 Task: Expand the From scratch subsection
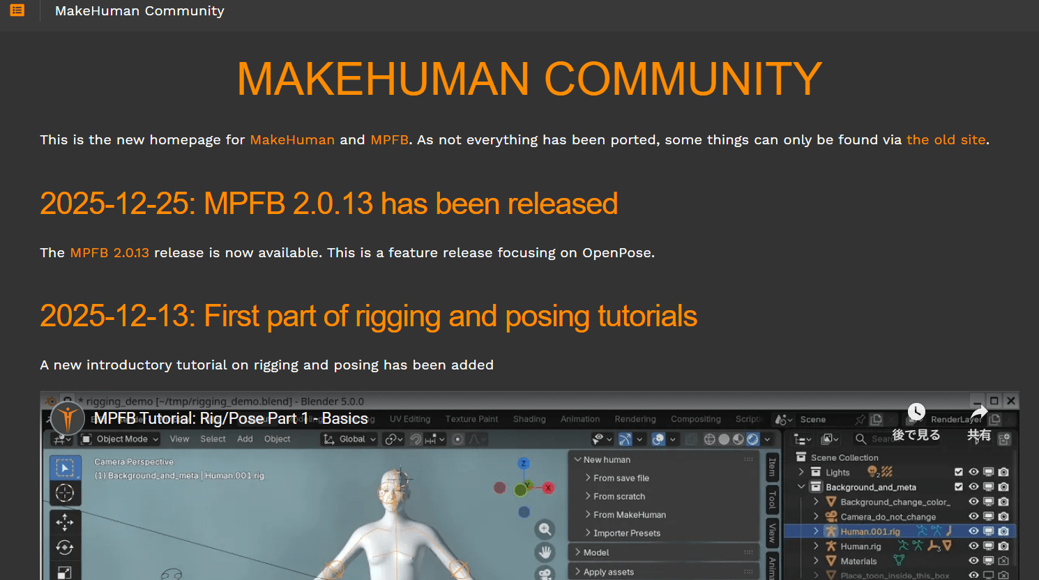click(619, 496)
